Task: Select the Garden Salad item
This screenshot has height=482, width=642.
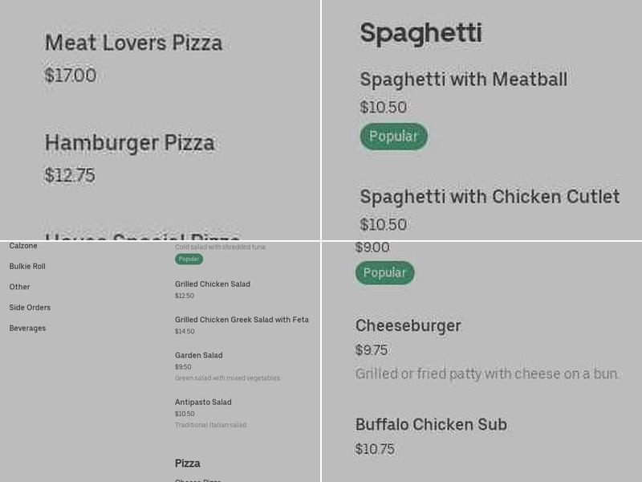Action: [197, 355]
